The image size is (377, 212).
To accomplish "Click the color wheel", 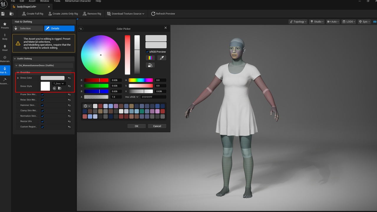I will pos(101,55).
